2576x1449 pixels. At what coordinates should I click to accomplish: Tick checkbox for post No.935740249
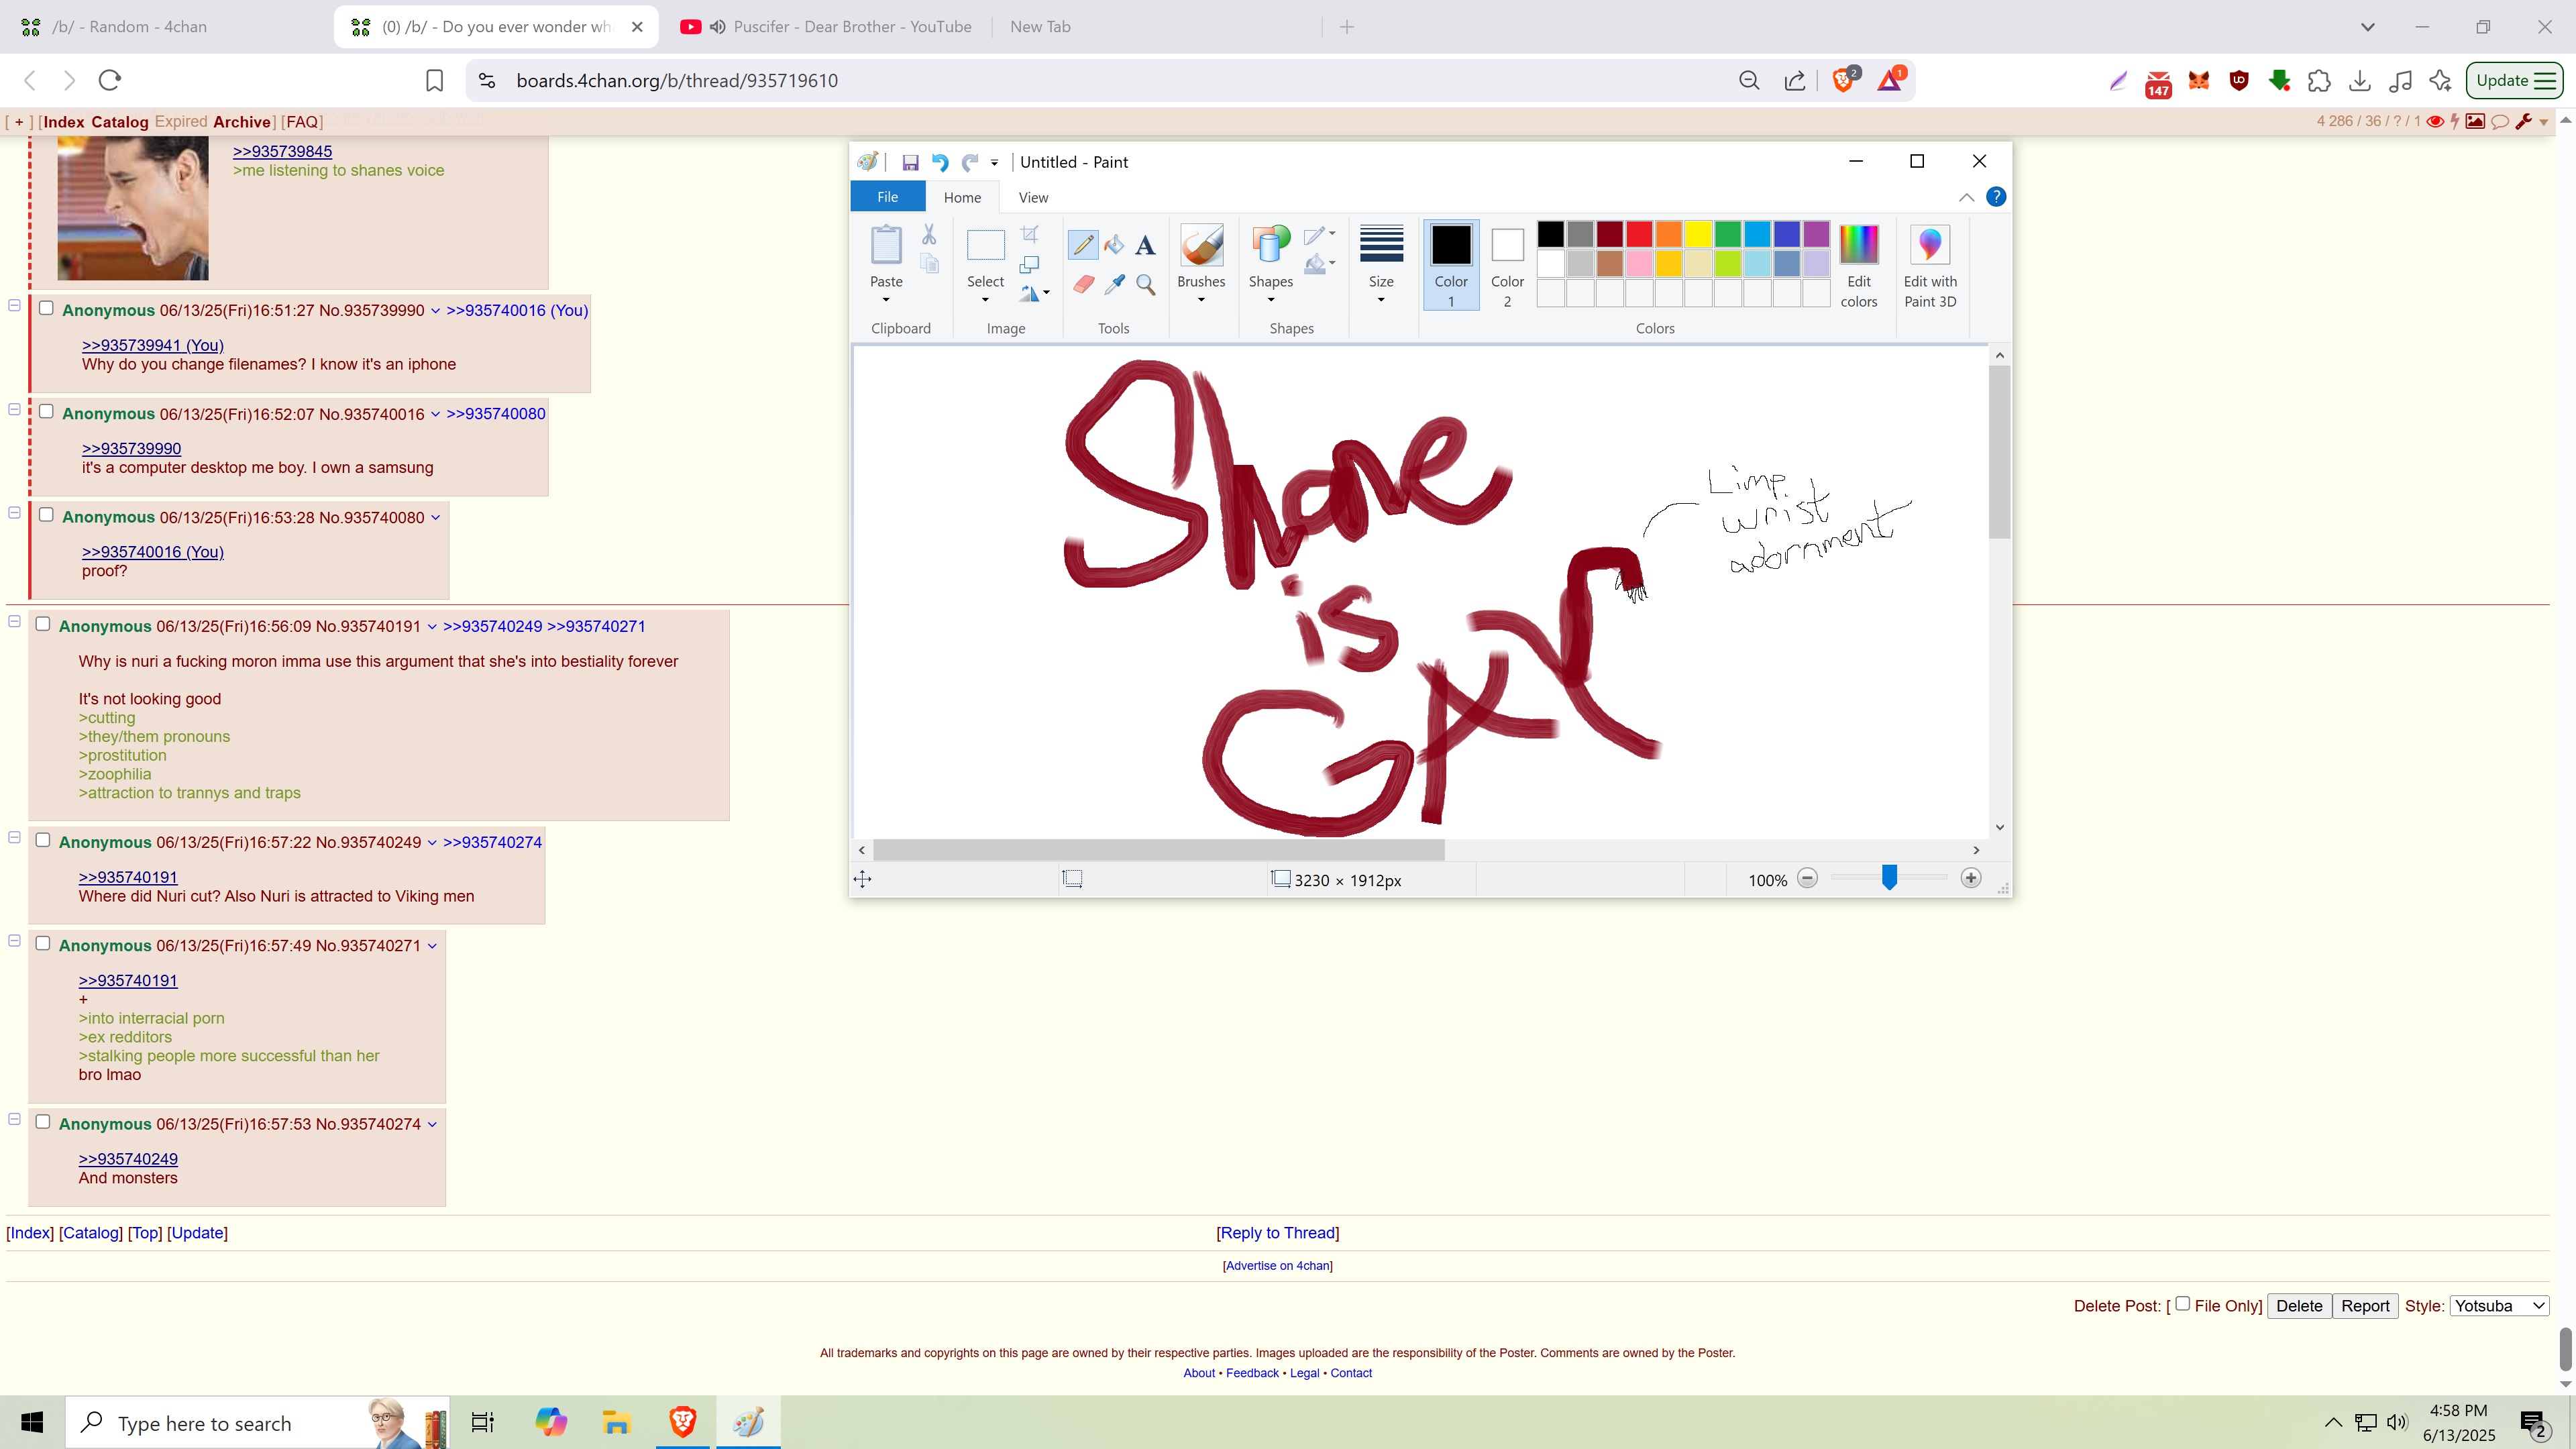43,839
